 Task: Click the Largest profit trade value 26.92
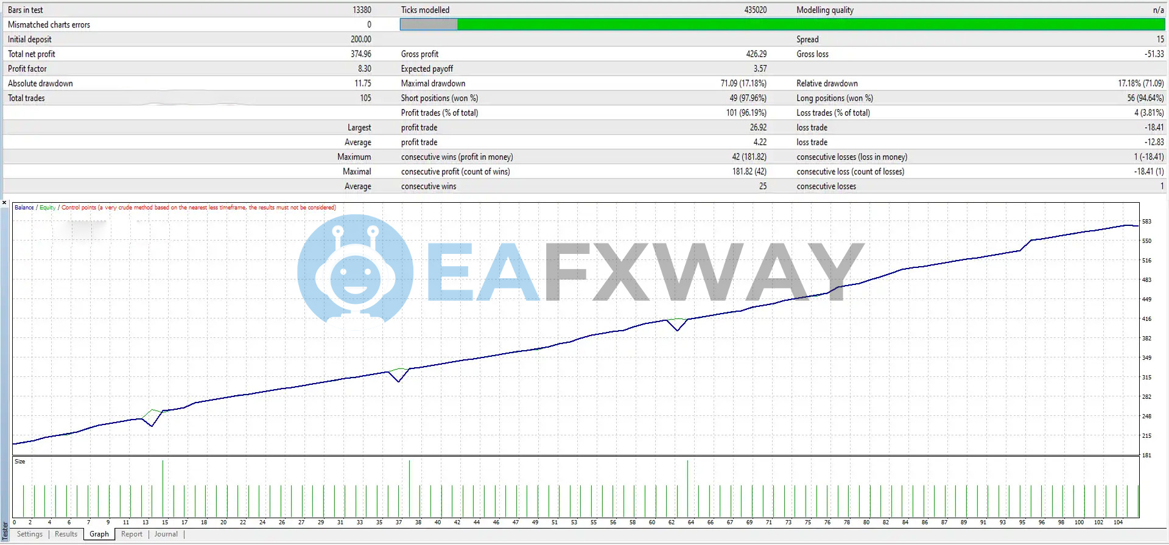[758, 127]
